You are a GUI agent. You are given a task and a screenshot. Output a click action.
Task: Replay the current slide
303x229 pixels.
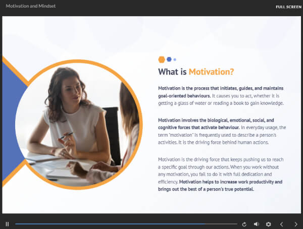click(244, 224)
